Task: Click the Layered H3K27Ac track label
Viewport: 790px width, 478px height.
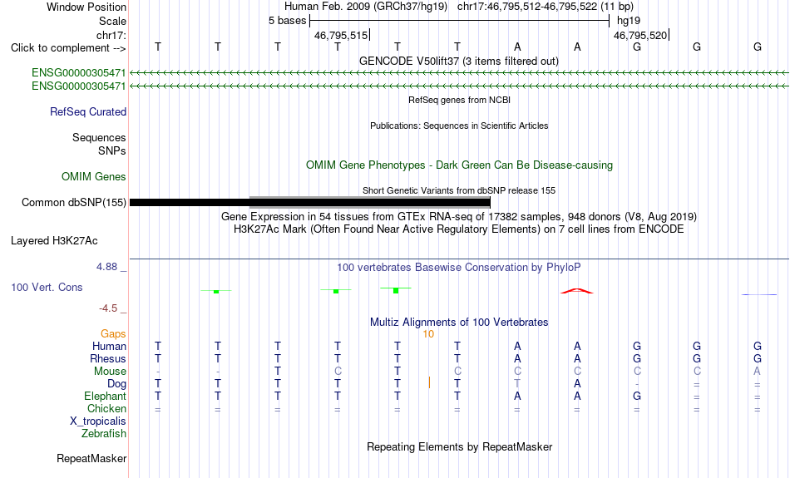Action: coord(54,241)
